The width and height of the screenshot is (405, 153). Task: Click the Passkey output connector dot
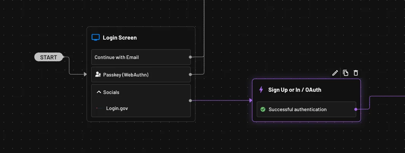(x=190, y=75)
